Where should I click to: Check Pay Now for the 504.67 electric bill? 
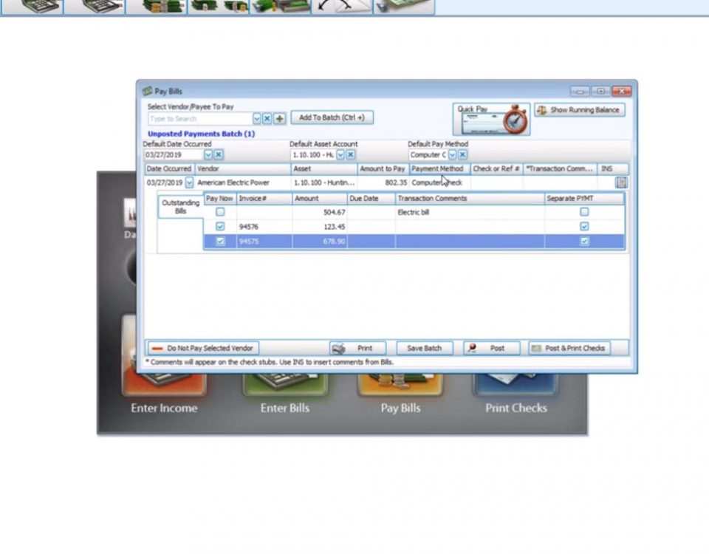tap(219, 212)
